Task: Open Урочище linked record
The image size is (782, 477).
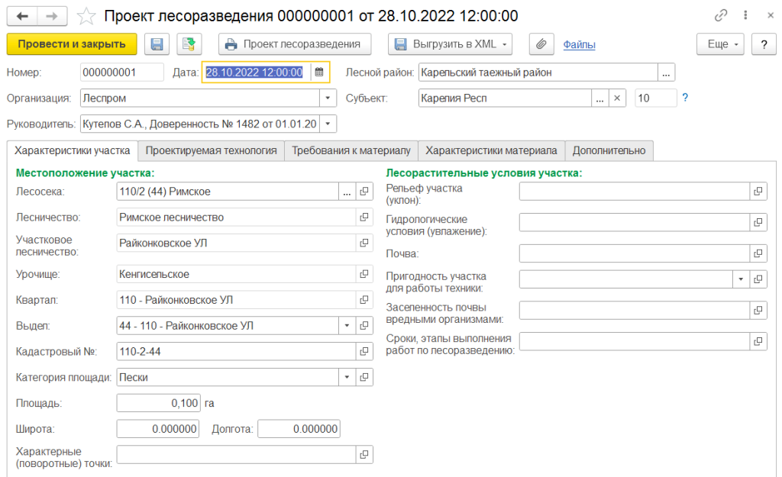Action: (x=364, y=274)
